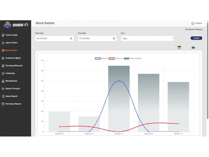209x157 pixels.
Task: Toggle the Stock-In legend item
Action: [101, 58]
